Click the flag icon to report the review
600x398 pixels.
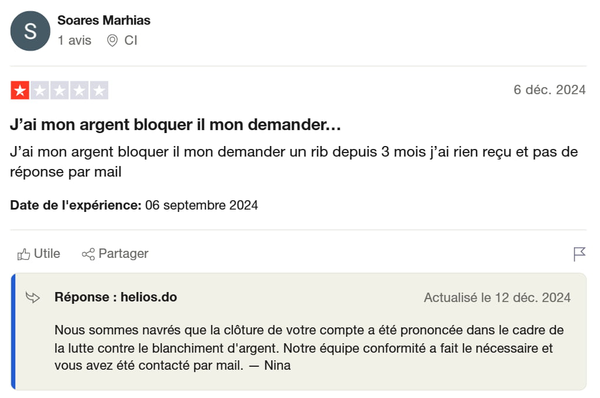580,253
